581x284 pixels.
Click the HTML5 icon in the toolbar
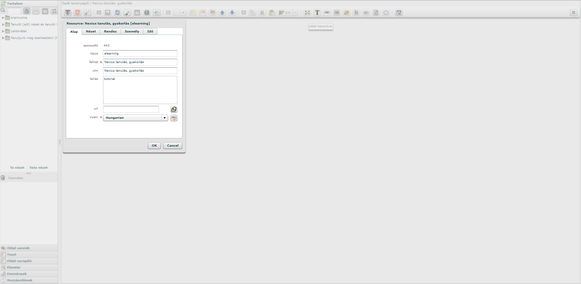coord(78,13)
